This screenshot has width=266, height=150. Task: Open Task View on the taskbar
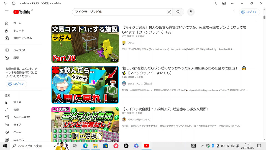tap(75, 146)
